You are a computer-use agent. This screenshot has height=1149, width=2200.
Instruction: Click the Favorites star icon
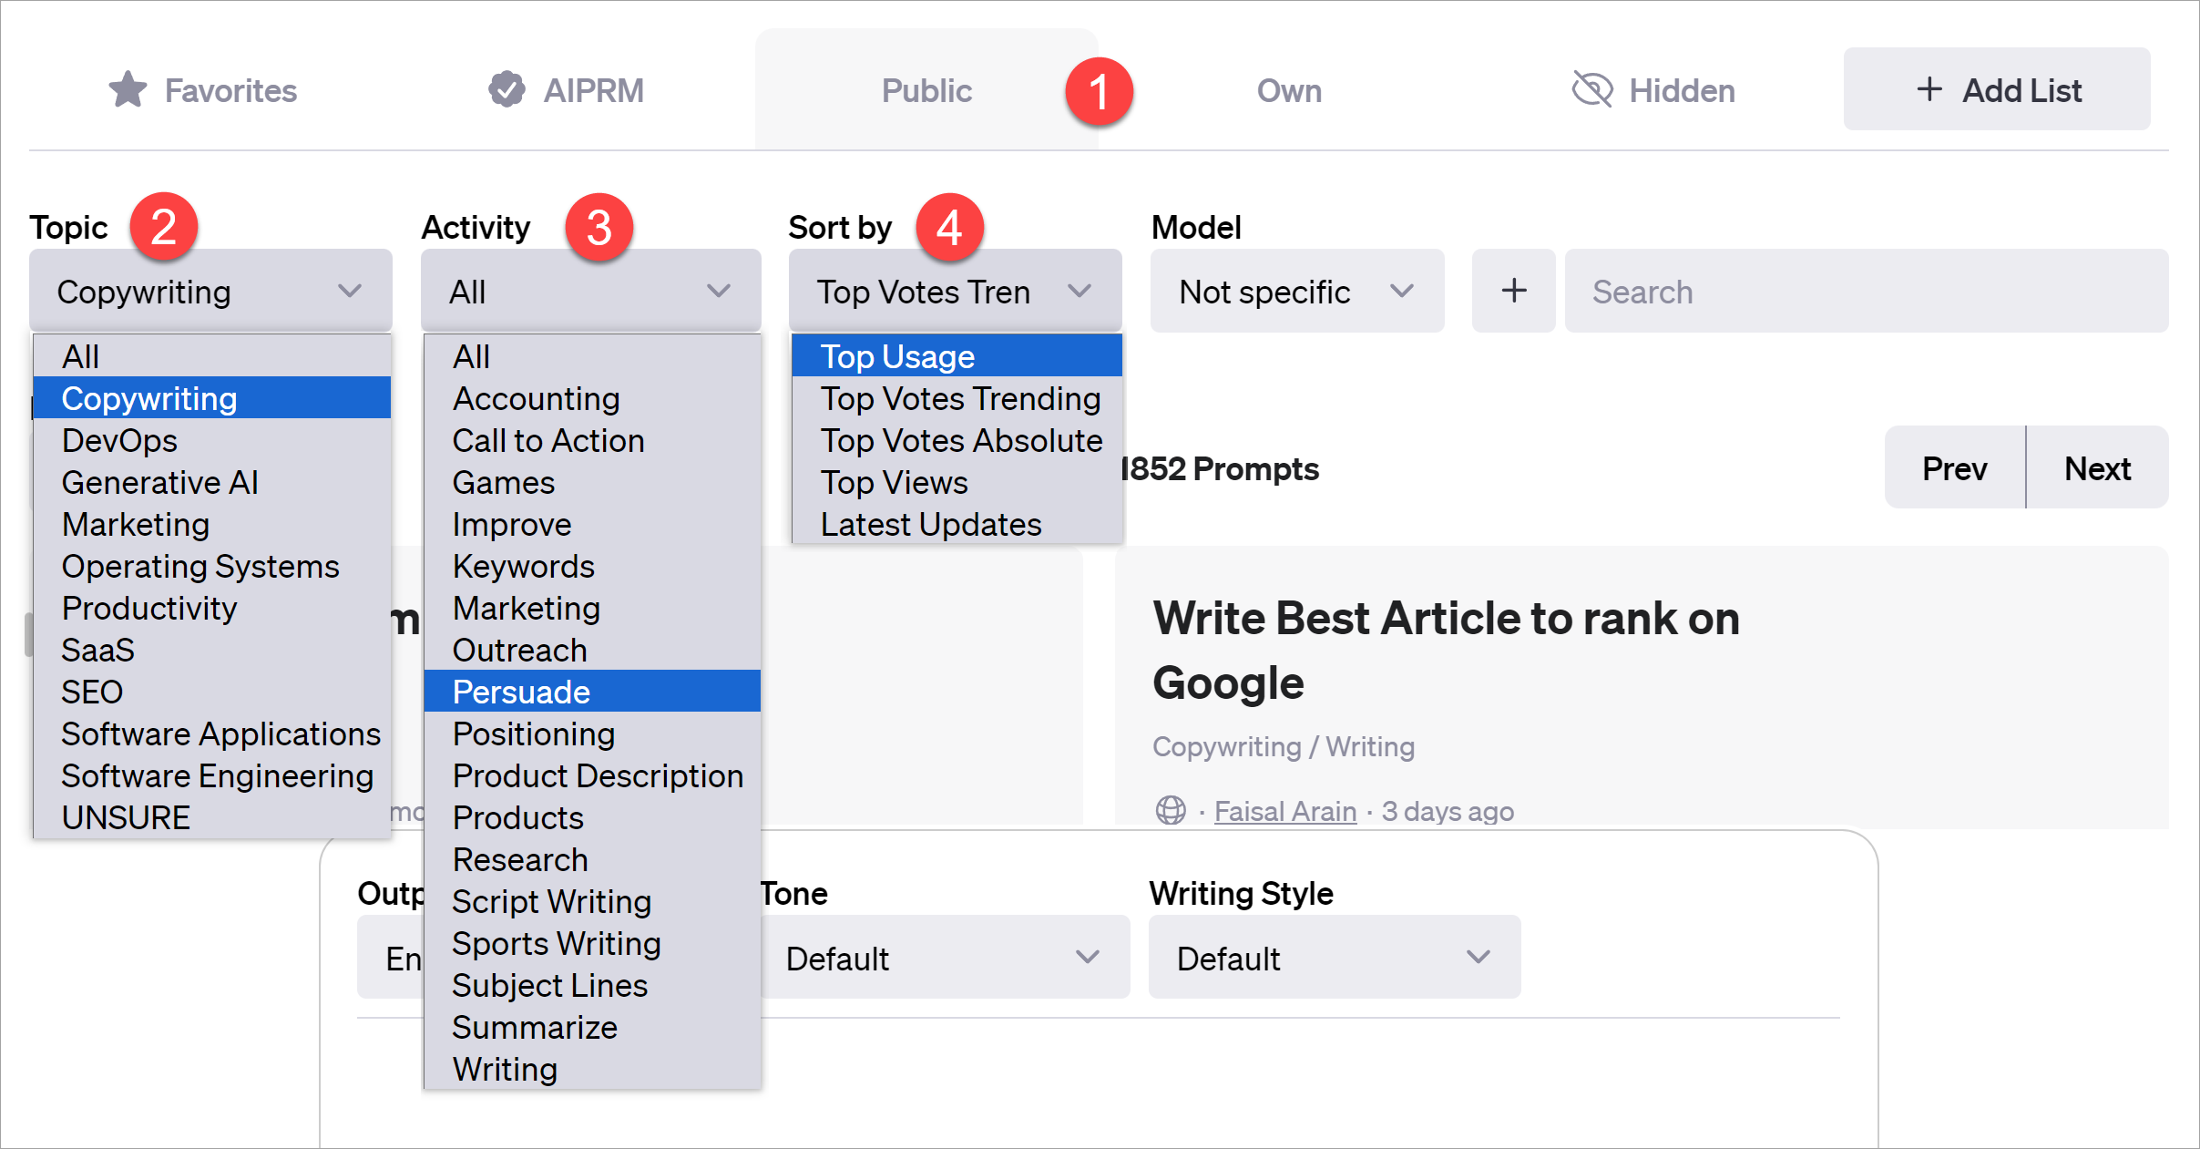coord(128,90)
